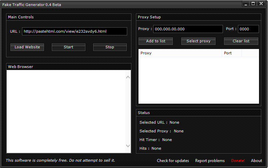Click the Stop button
Image resolution: width=268 pixels, height=168 pixels.
(x=110, y=47)
